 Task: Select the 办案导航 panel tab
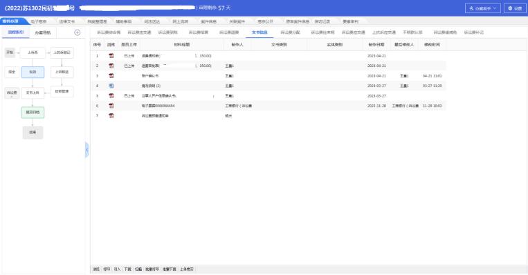point(43,32)
